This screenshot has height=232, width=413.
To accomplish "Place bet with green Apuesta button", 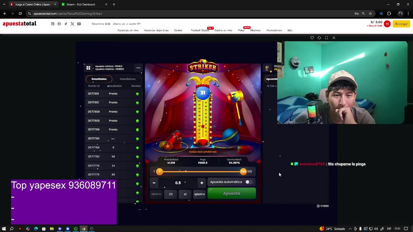I will (232, 193).
